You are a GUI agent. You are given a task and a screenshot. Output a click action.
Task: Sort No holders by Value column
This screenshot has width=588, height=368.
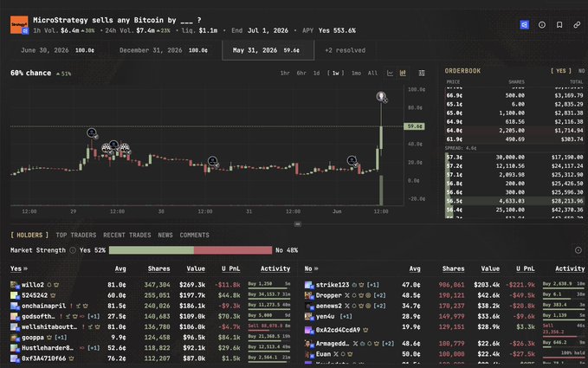[490, 268]
